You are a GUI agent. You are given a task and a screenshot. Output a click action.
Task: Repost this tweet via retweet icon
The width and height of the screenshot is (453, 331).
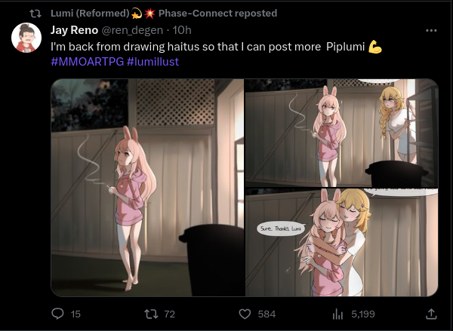point(150,314)
